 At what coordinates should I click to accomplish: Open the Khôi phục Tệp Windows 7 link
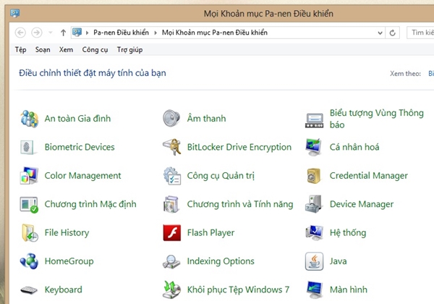pos(238,290)
